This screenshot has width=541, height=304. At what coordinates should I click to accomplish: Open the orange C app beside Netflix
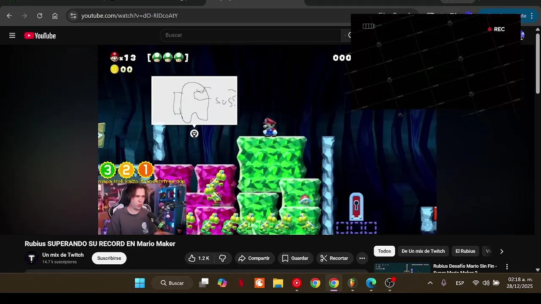pos(260,283)
